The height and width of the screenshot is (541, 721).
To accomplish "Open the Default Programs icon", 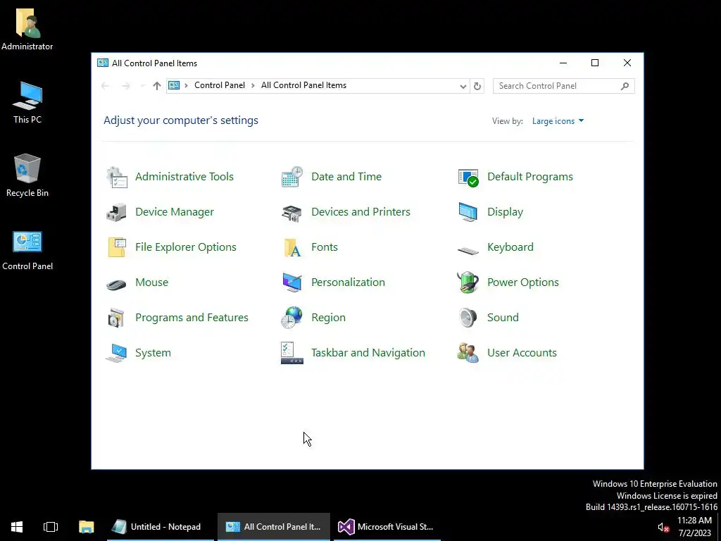I will (x=468, y=177).
